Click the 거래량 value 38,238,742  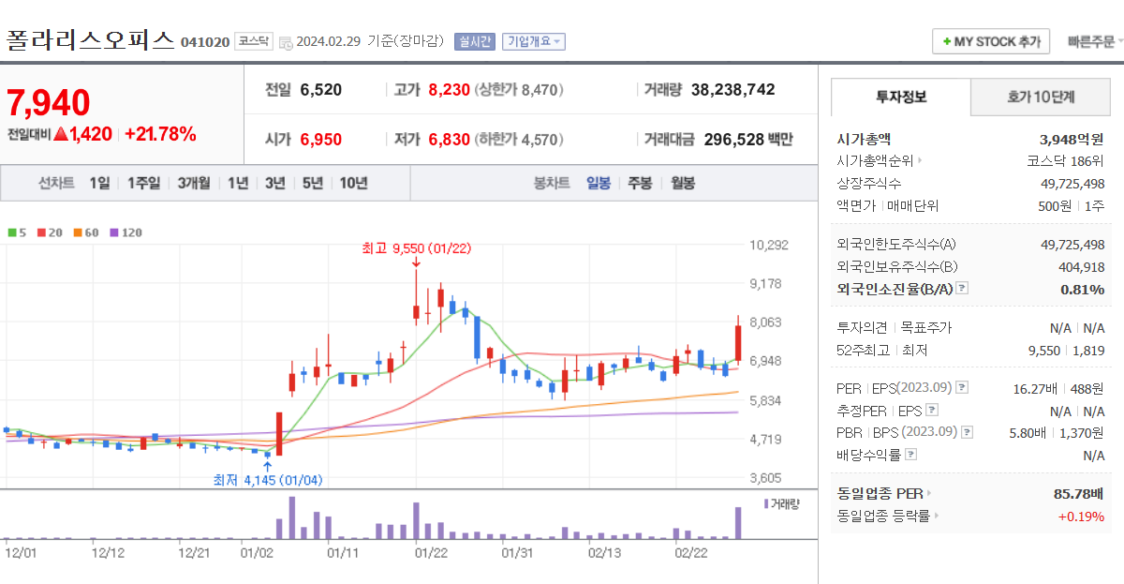tap(733, 90)
